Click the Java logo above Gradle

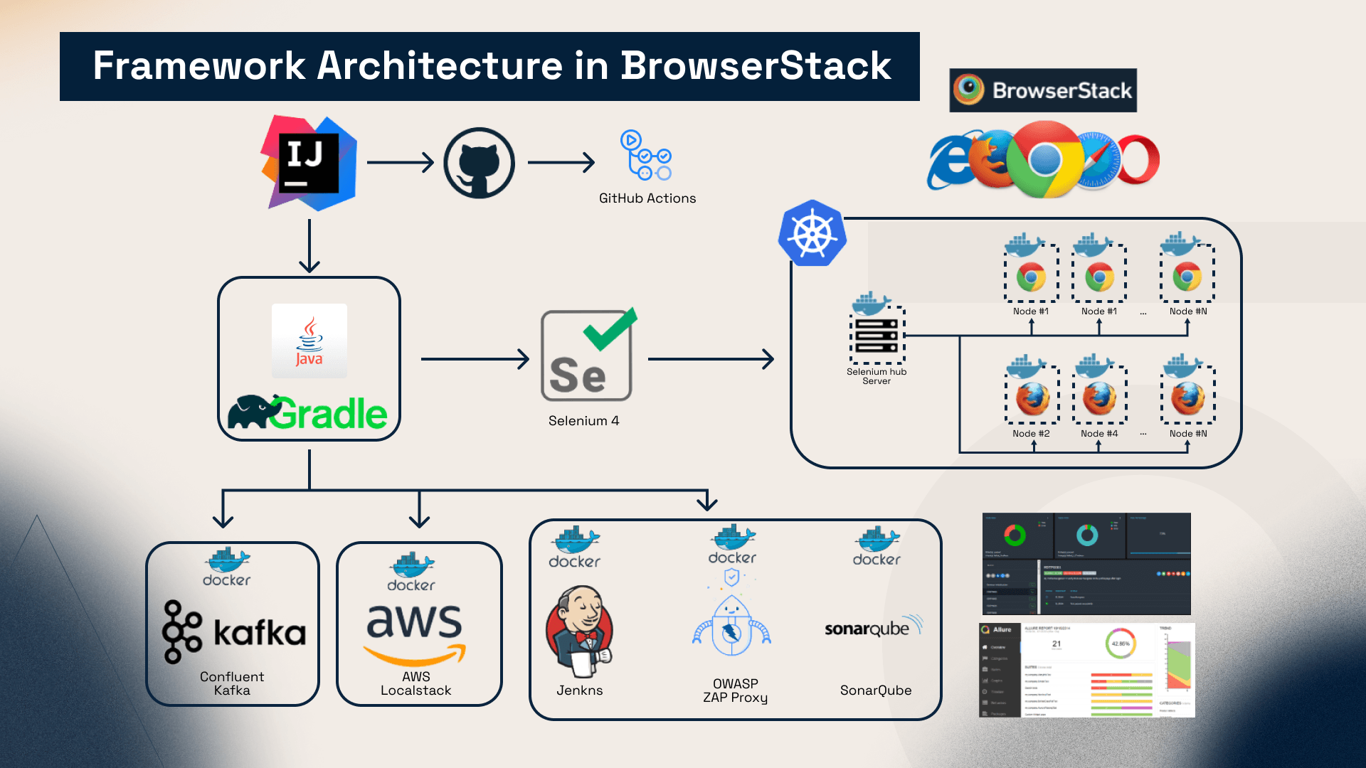[x=309, y=341]
